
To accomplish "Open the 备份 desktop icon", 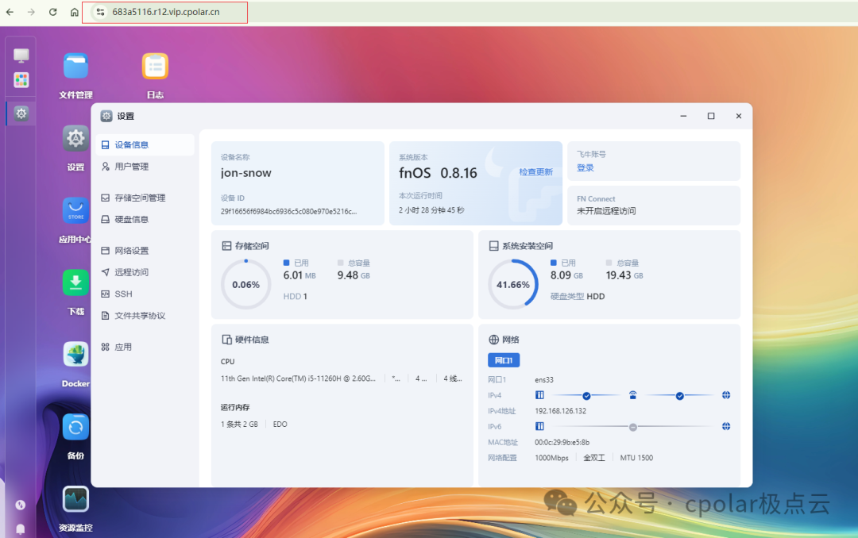I will 75,427.
